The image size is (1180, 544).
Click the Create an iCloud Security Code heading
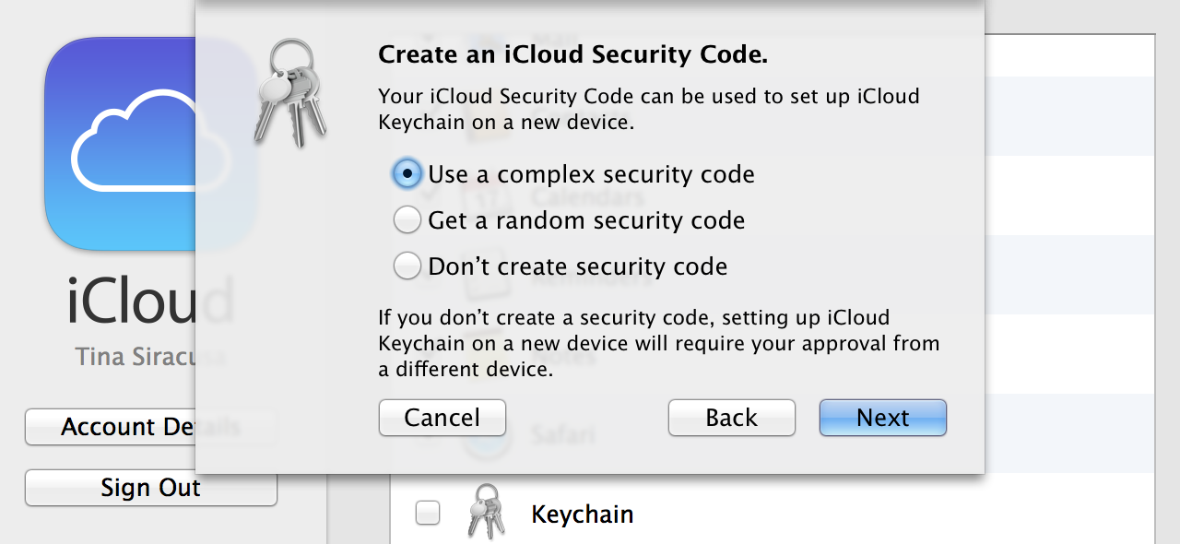573,54
